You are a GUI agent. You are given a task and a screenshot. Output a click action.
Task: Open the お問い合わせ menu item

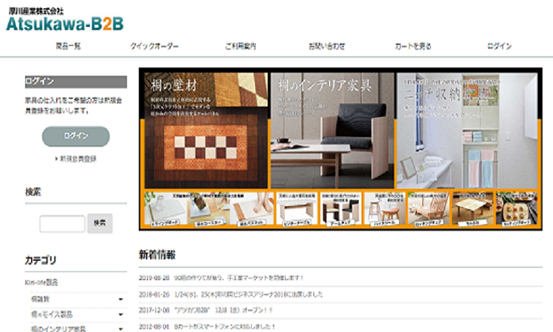(326, 46)
